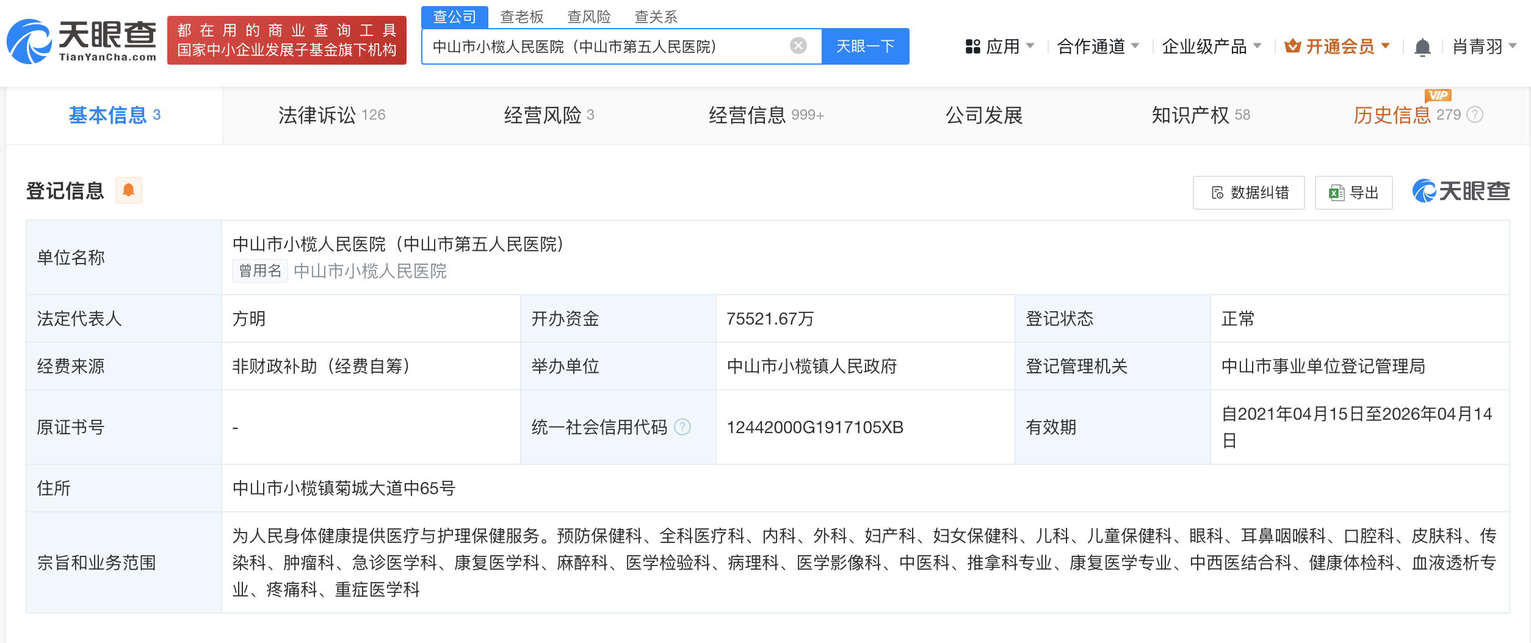Open the 肖青羽 user menu
This screenshot has height=643, width=1531.
1484,46
